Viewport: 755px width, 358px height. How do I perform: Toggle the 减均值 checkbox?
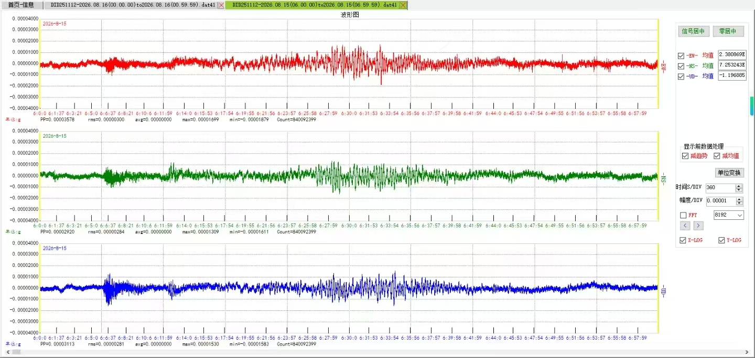(717, 156)
